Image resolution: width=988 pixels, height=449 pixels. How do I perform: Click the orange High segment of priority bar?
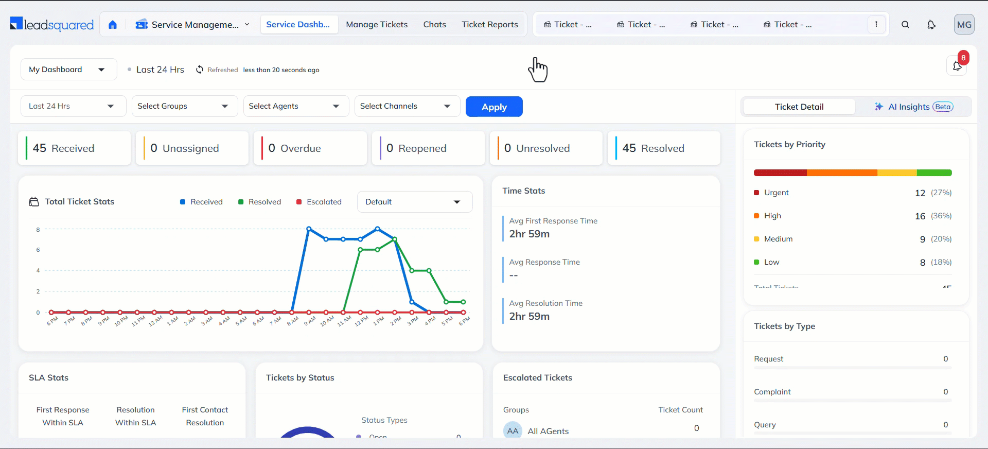[x=842, y=173]
